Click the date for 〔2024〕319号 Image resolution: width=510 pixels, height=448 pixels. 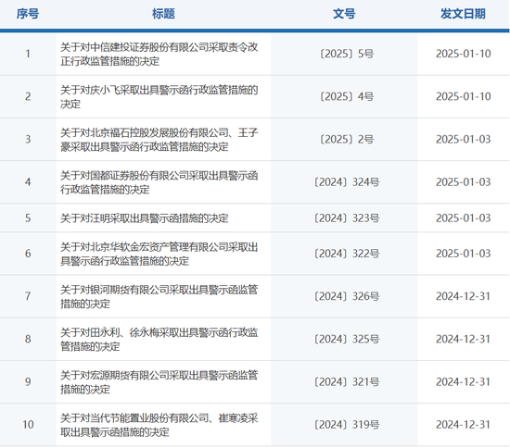[463, 425]
